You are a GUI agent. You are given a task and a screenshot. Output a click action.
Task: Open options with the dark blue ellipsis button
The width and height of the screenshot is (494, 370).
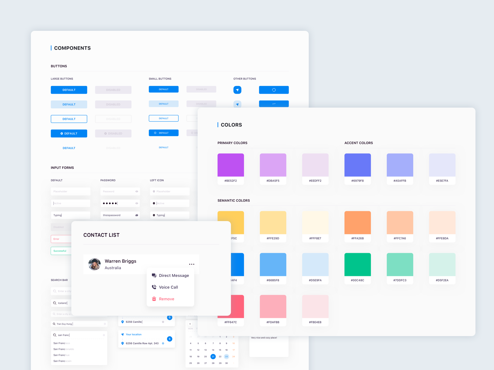tap(274, 104)
